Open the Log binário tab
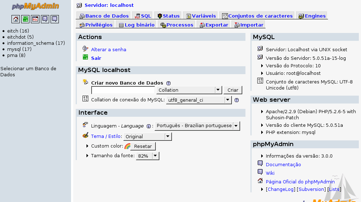361x202 pixels. [x=136, y=25]
